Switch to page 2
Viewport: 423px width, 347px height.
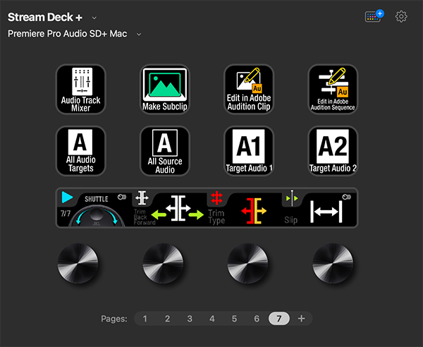tap(167, 319)
